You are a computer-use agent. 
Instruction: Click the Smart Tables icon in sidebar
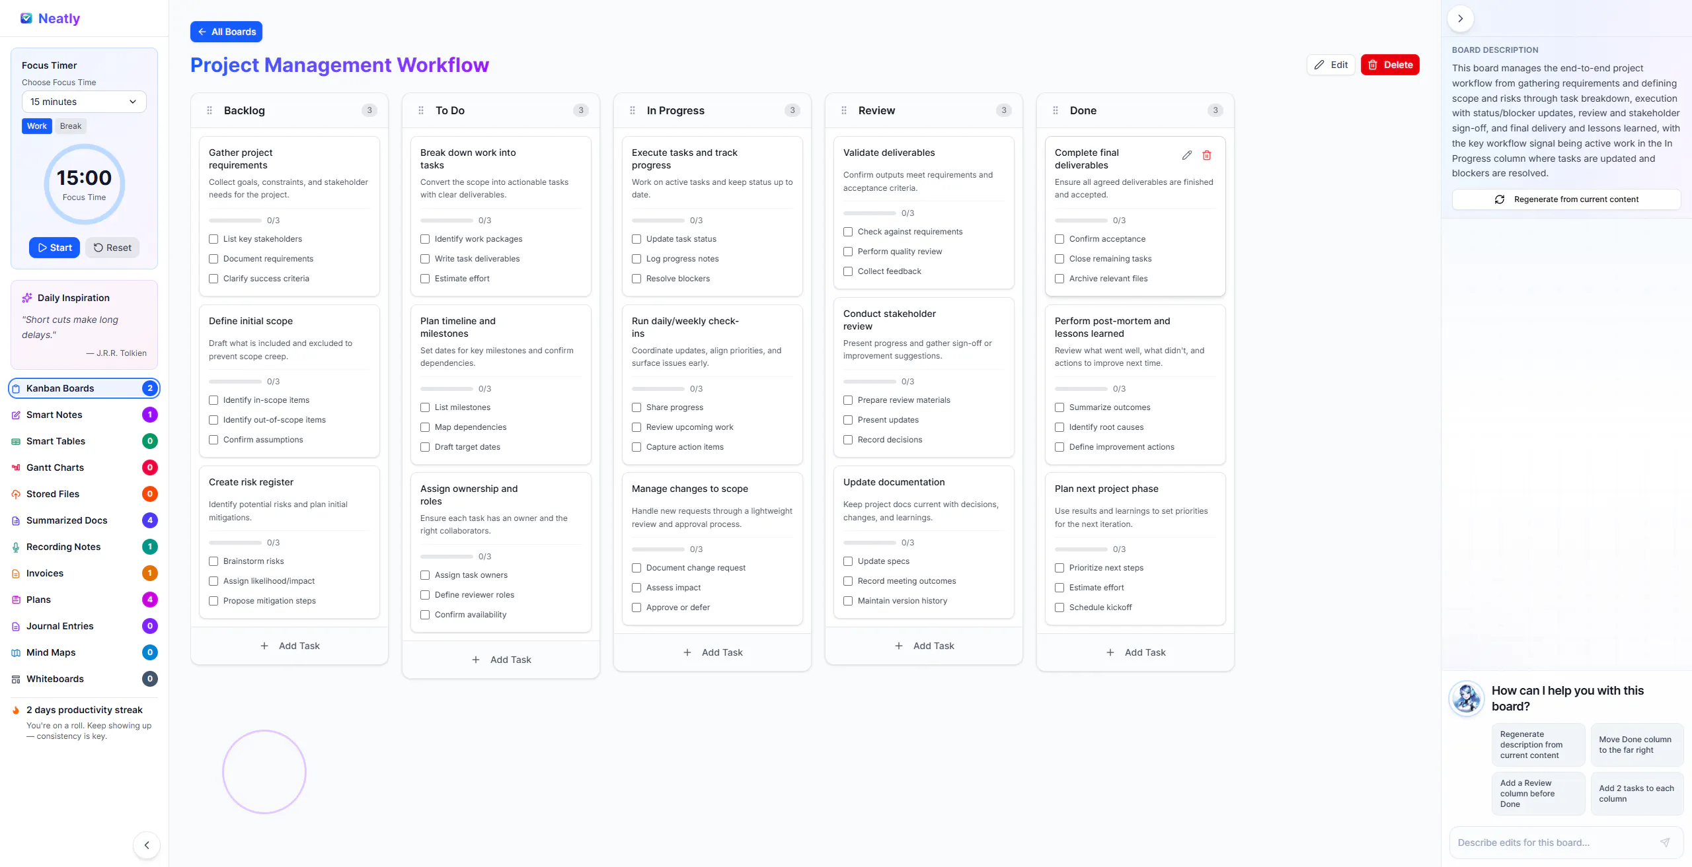(x=16, y=441)
